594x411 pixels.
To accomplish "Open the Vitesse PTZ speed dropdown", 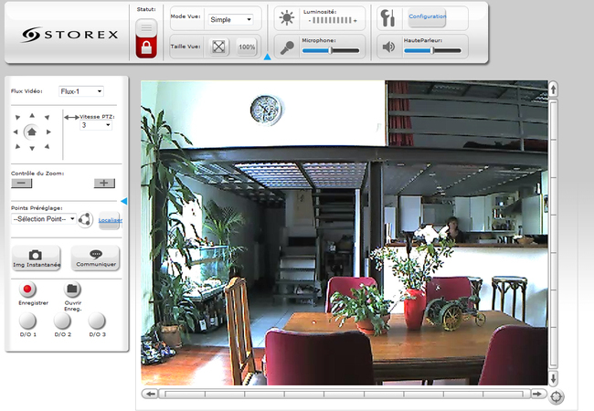I will click(x=96, y=125).
